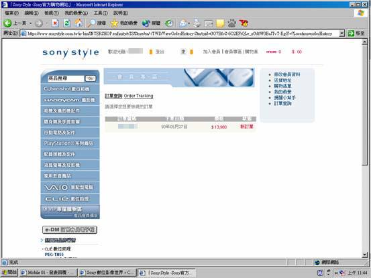Click the help question mark icon in header
The image size is (371, 278).
click(183, 52)
